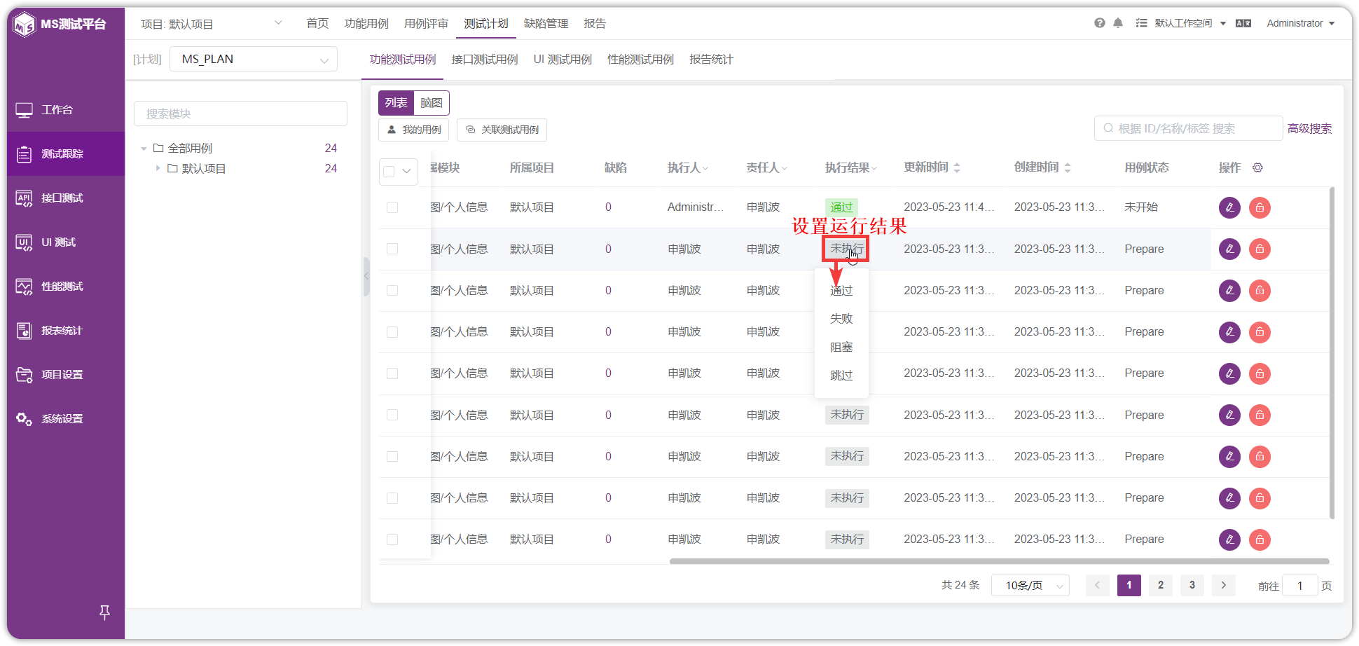Open notifications bell icon
This screenshot has height=646, width=1359.
click(1118, 23)
